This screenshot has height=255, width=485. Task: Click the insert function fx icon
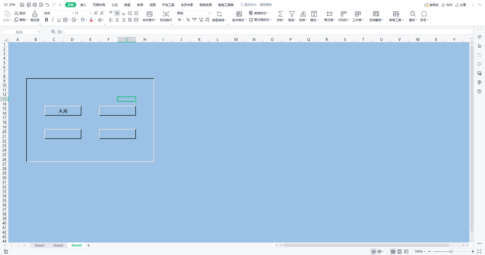60,32
